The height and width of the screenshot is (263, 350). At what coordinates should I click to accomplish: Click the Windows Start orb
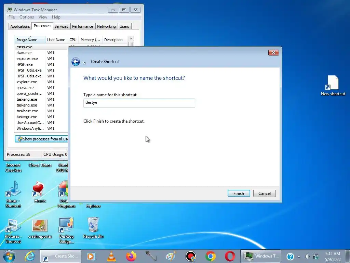click(x=9, y=256)
